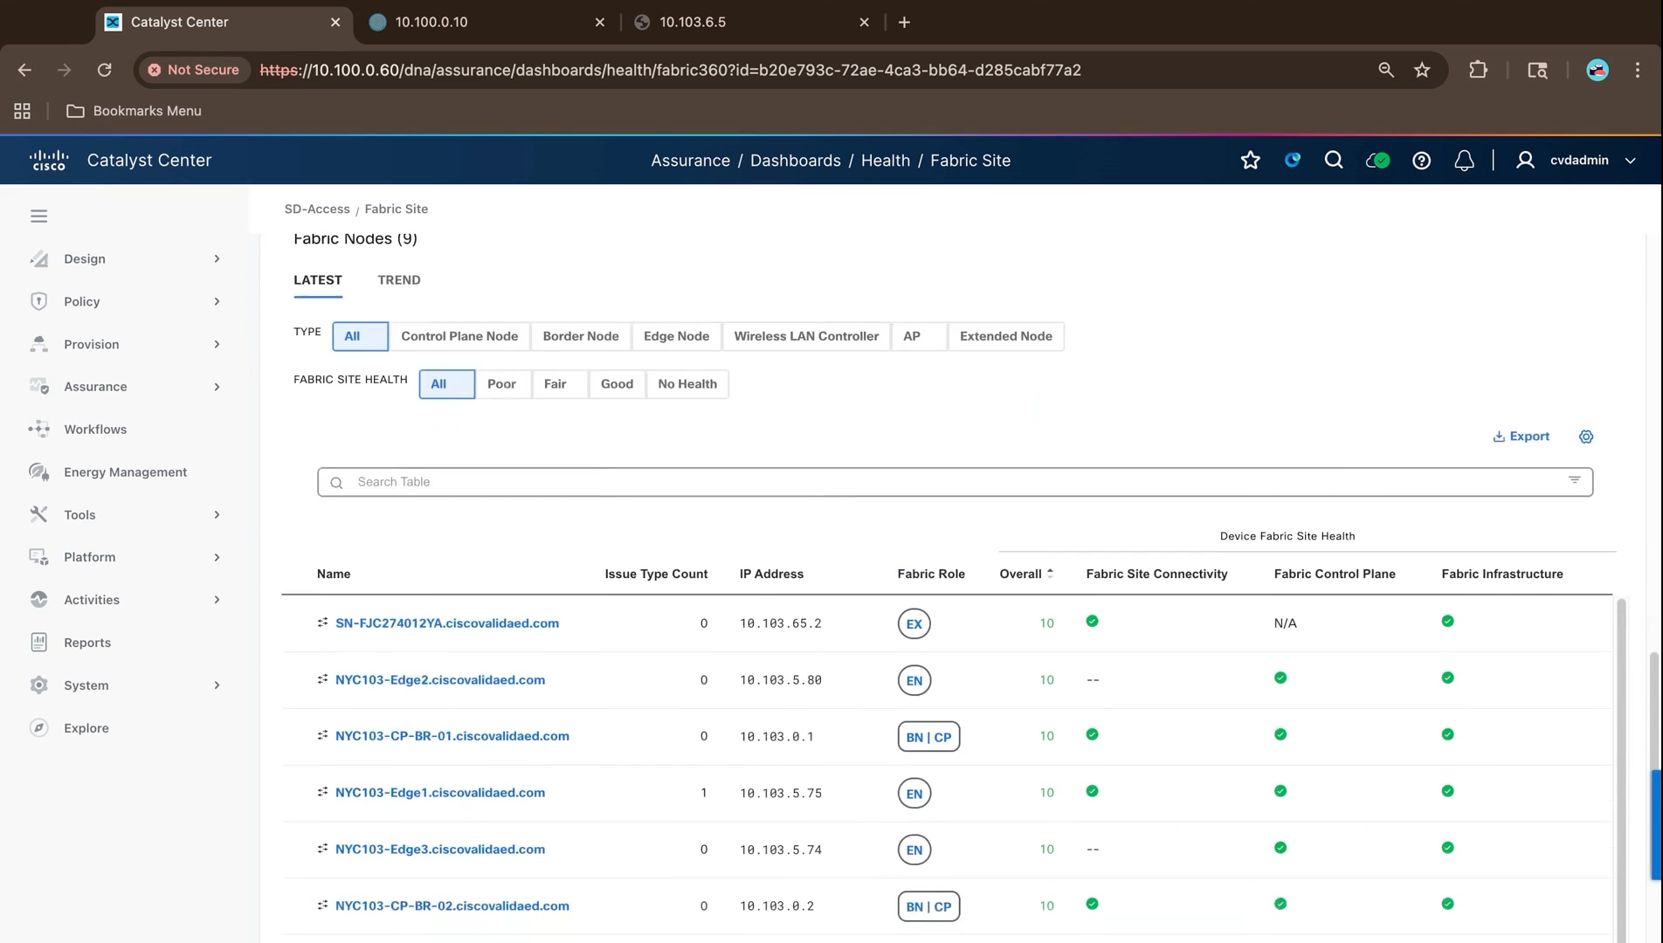Image resolution: width=1663 pixels, height=943 pixels.
Task: Click the cloud status icon
Action: click(x=1377, y=160)
